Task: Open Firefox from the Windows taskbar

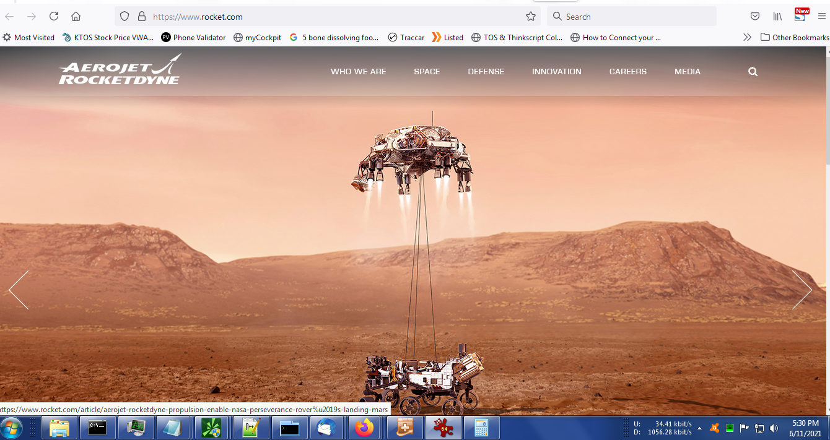Action: point(364,428)
